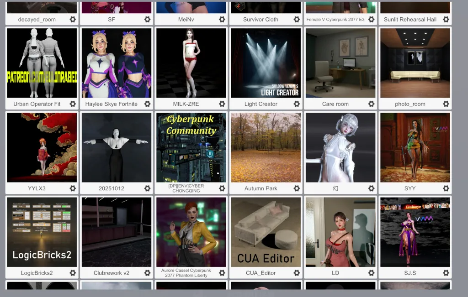Click the SJ.S item label
Image resolution: width=468 pixels, height=297 pixels.
click(x=410, y=273)
